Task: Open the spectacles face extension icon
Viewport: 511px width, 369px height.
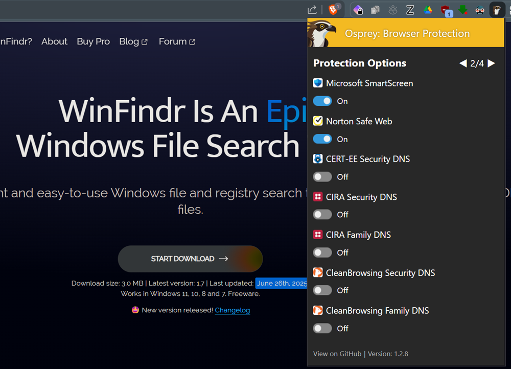Action: [x=480, y=10]
